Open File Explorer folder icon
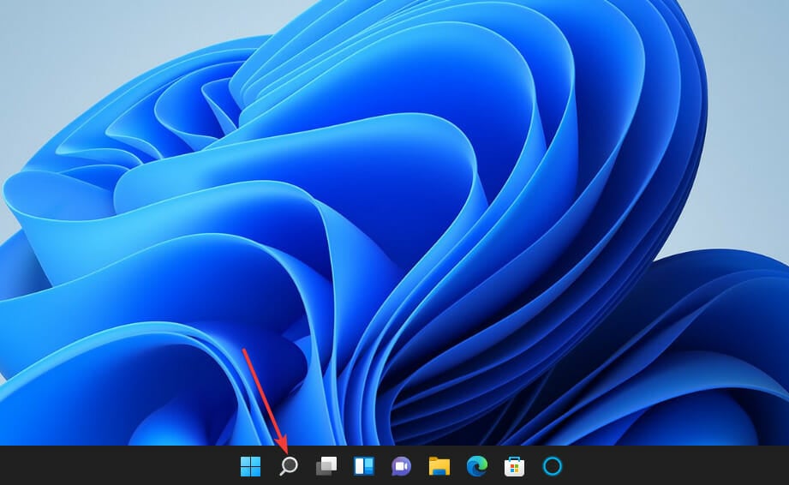 pos(439,466)
